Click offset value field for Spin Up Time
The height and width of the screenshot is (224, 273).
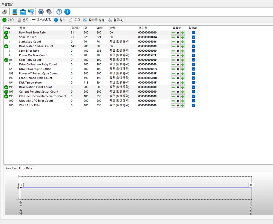pyautogui.click(x=178, y=37)
